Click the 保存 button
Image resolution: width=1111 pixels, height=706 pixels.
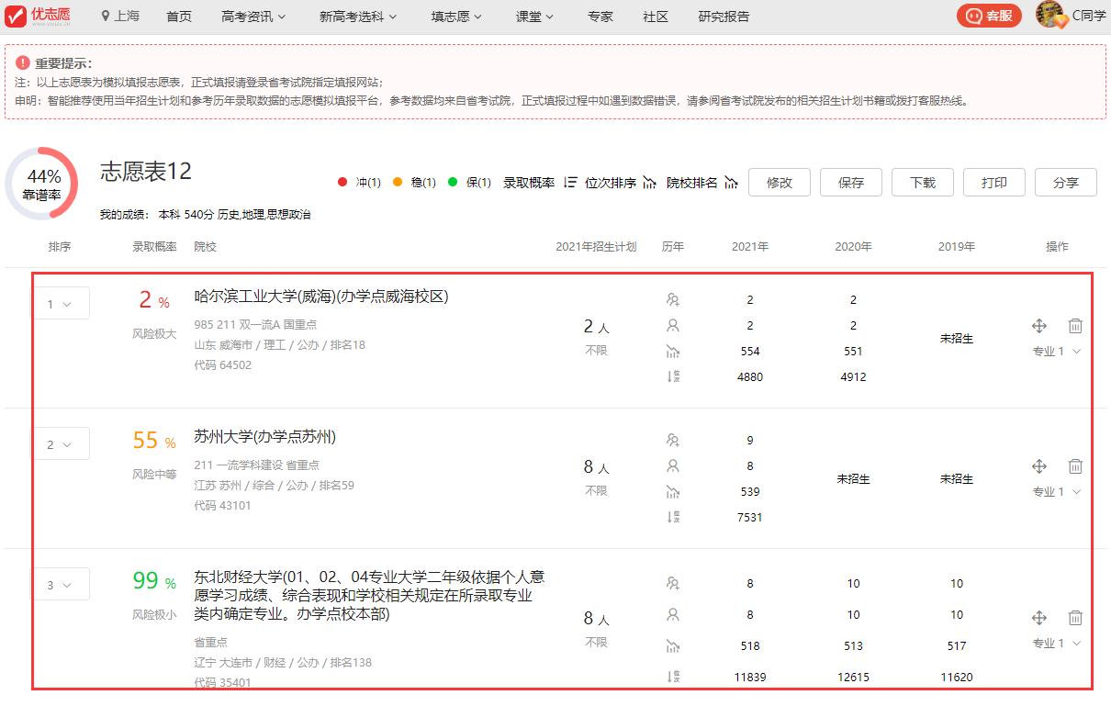pyautogui.click(x=851, y=182)
